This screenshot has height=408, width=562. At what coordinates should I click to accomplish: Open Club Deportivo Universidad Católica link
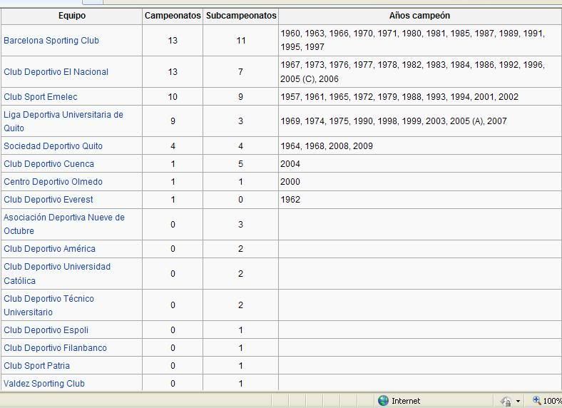pyautogui.click(x=57, y=274)
